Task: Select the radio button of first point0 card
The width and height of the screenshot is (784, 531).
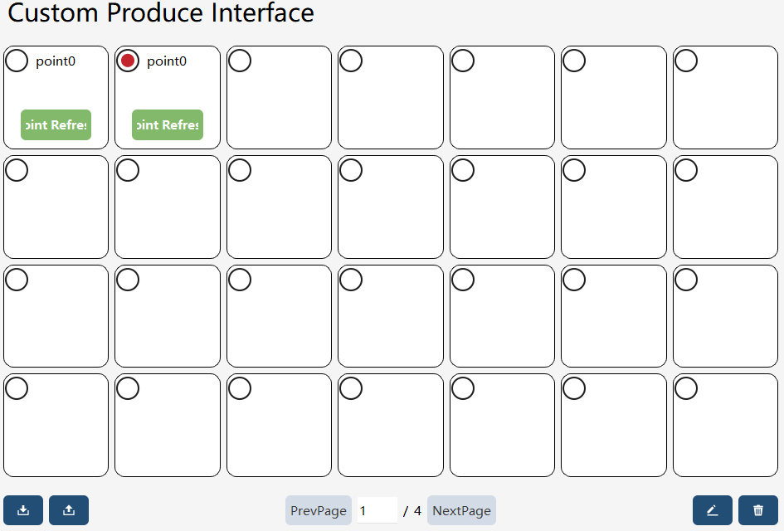Action: [17, 61]
